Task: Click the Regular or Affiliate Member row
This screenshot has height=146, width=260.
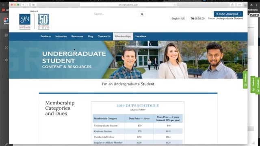Action: tap(138, 142)
